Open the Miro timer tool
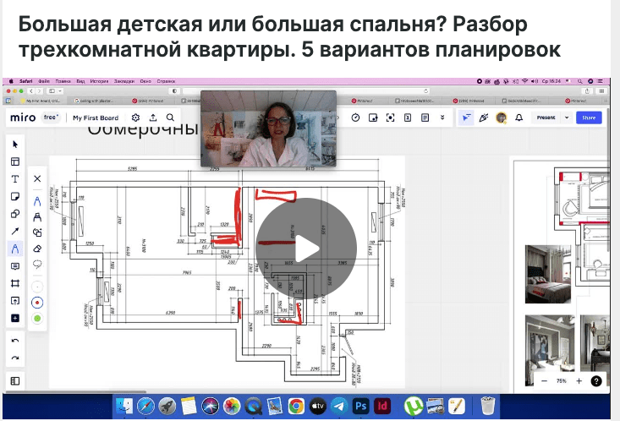 (356, 118)
